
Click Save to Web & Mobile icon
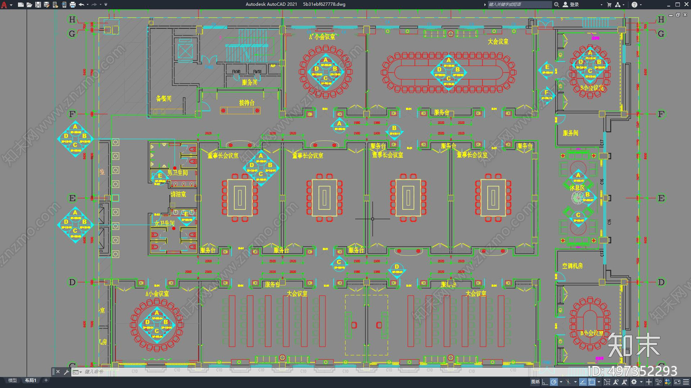(63, 5)
